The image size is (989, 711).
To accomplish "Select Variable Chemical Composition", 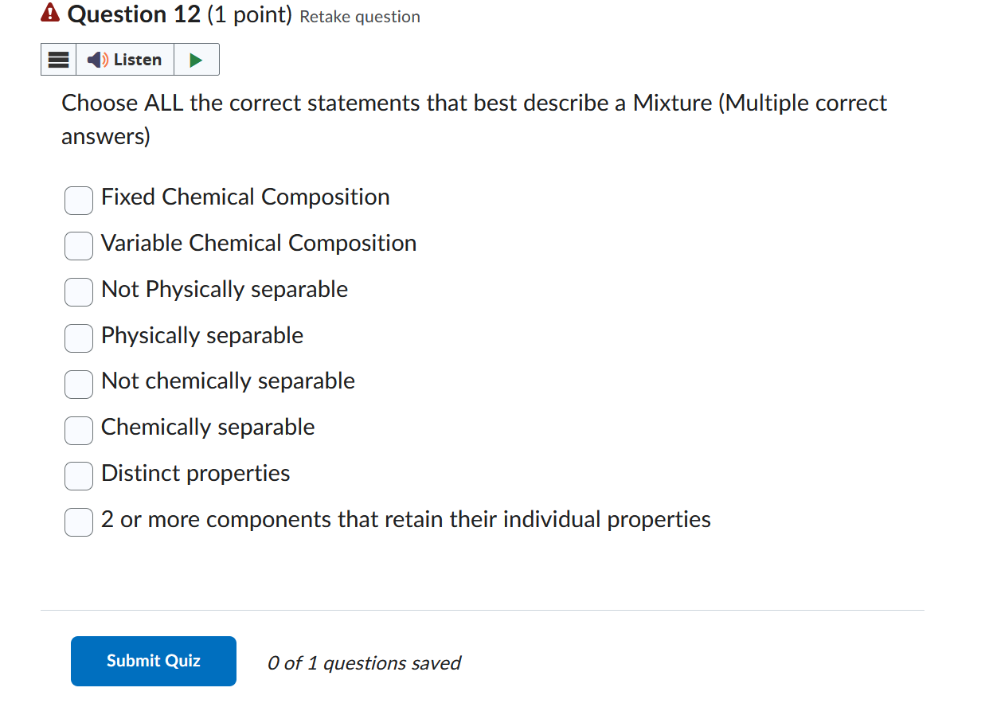I will (78, 246).
